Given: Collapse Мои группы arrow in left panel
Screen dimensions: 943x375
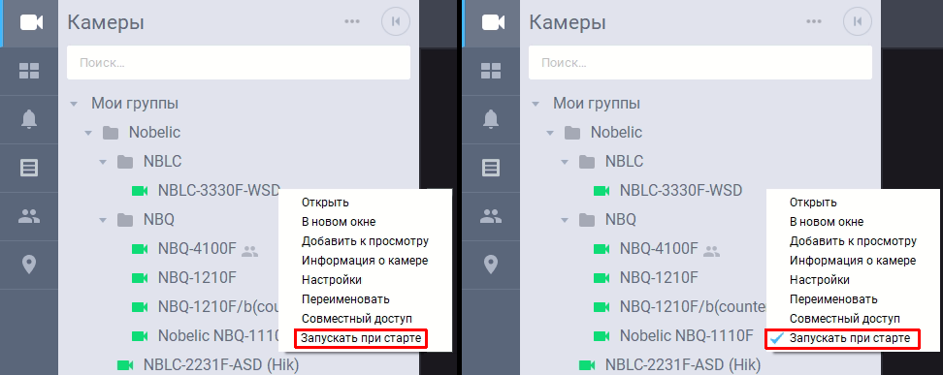Looking at the screenshot, I should [x=74, y=104].
